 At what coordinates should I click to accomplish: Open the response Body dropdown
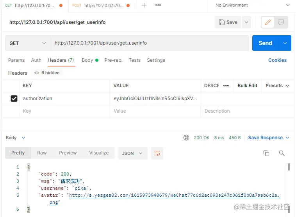(16, 138)
